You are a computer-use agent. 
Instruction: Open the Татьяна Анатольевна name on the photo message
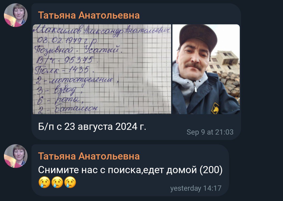[89, 15]
